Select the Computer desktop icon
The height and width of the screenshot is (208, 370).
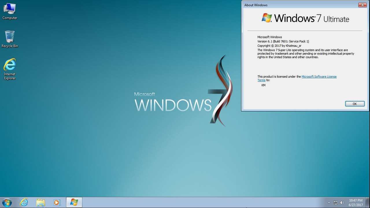[10, 11]
